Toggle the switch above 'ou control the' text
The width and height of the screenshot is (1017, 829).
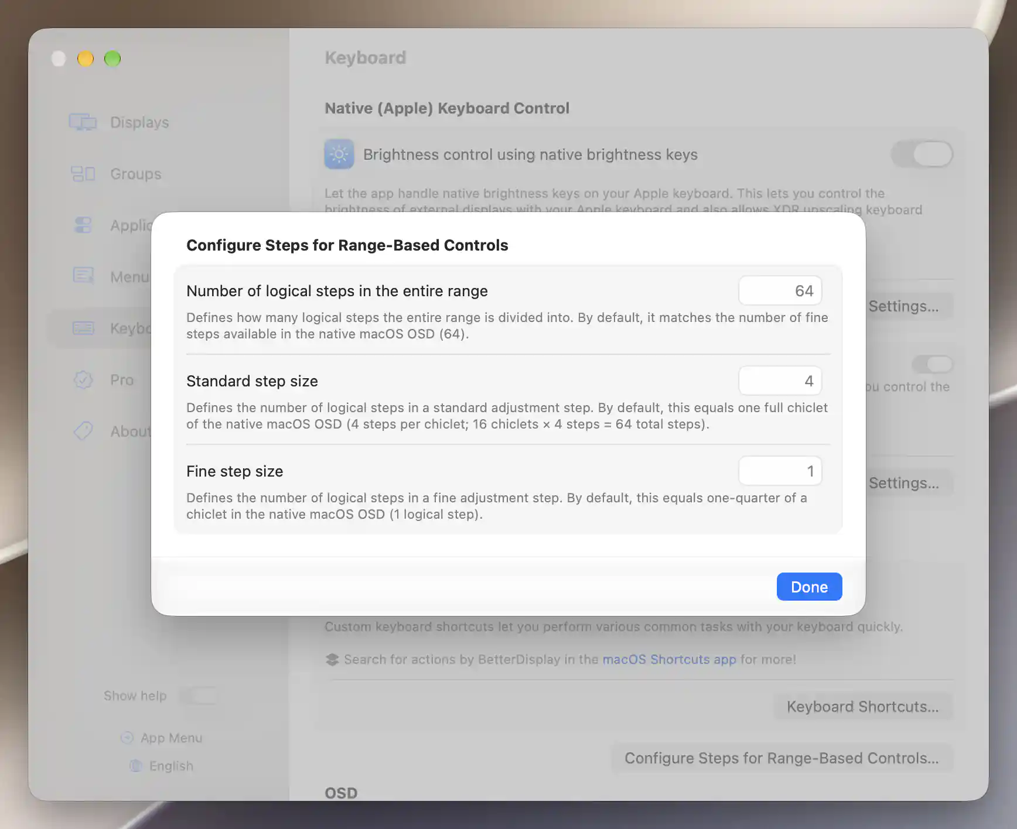pos(932,364)
